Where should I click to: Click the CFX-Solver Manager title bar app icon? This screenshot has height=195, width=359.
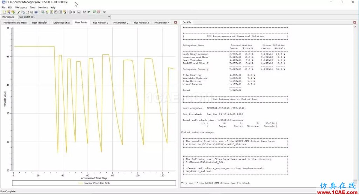3,2
